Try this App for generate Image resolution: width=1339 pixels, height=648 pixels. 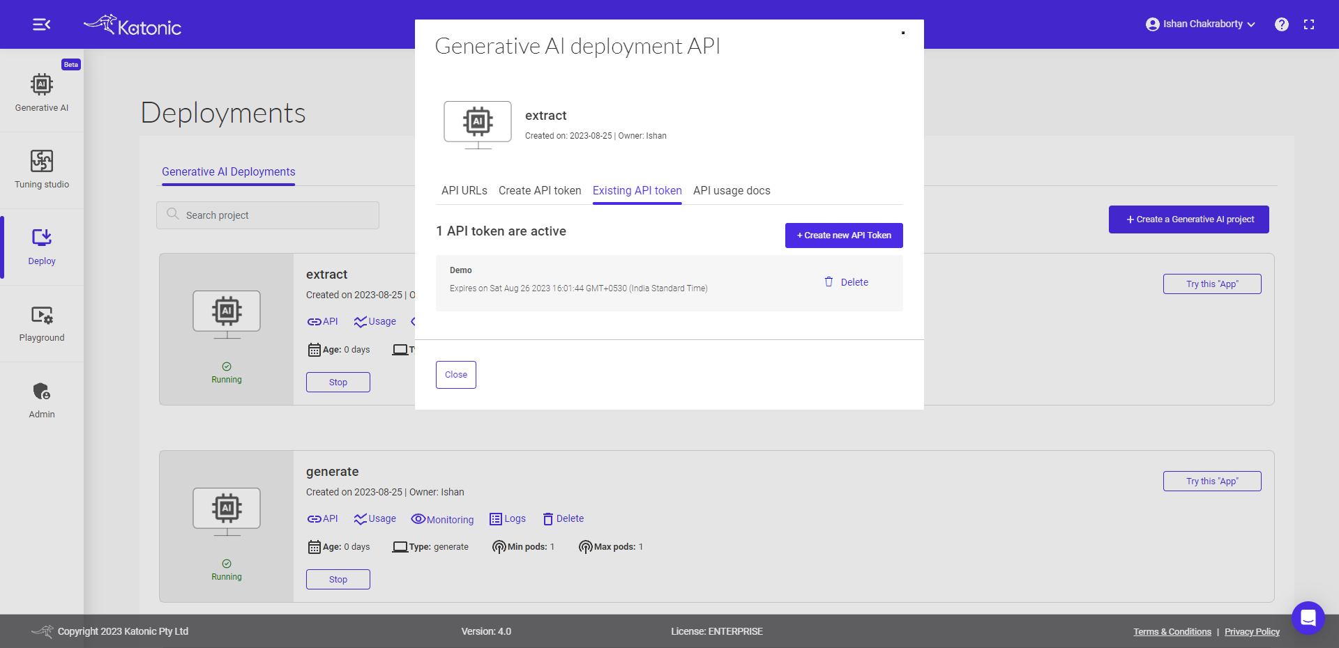(1212, 481)
